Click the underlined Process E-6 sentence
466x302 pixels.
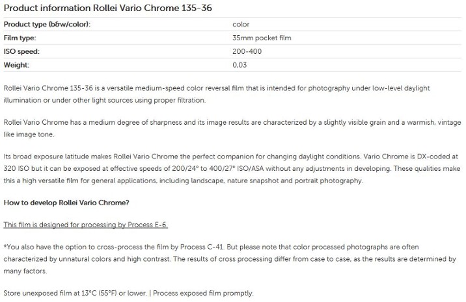tap(86, 225)
